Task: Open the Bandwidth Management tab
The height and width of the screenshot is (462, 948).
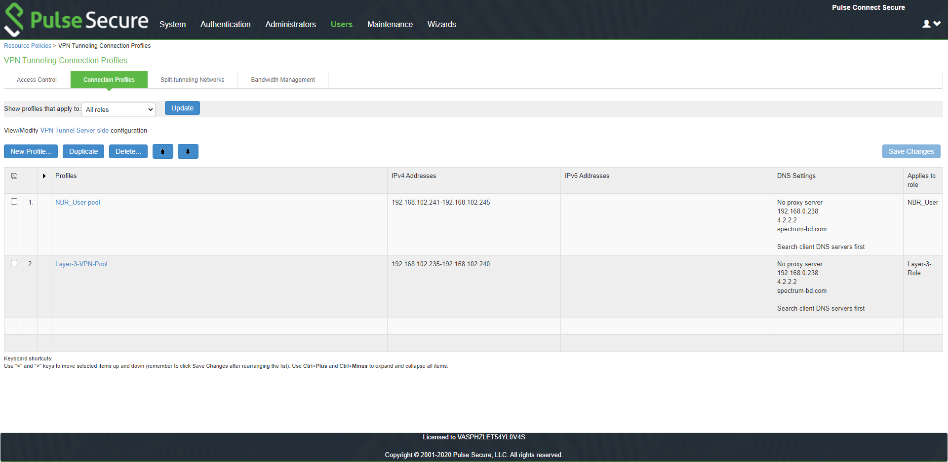Action: [283, 80]
